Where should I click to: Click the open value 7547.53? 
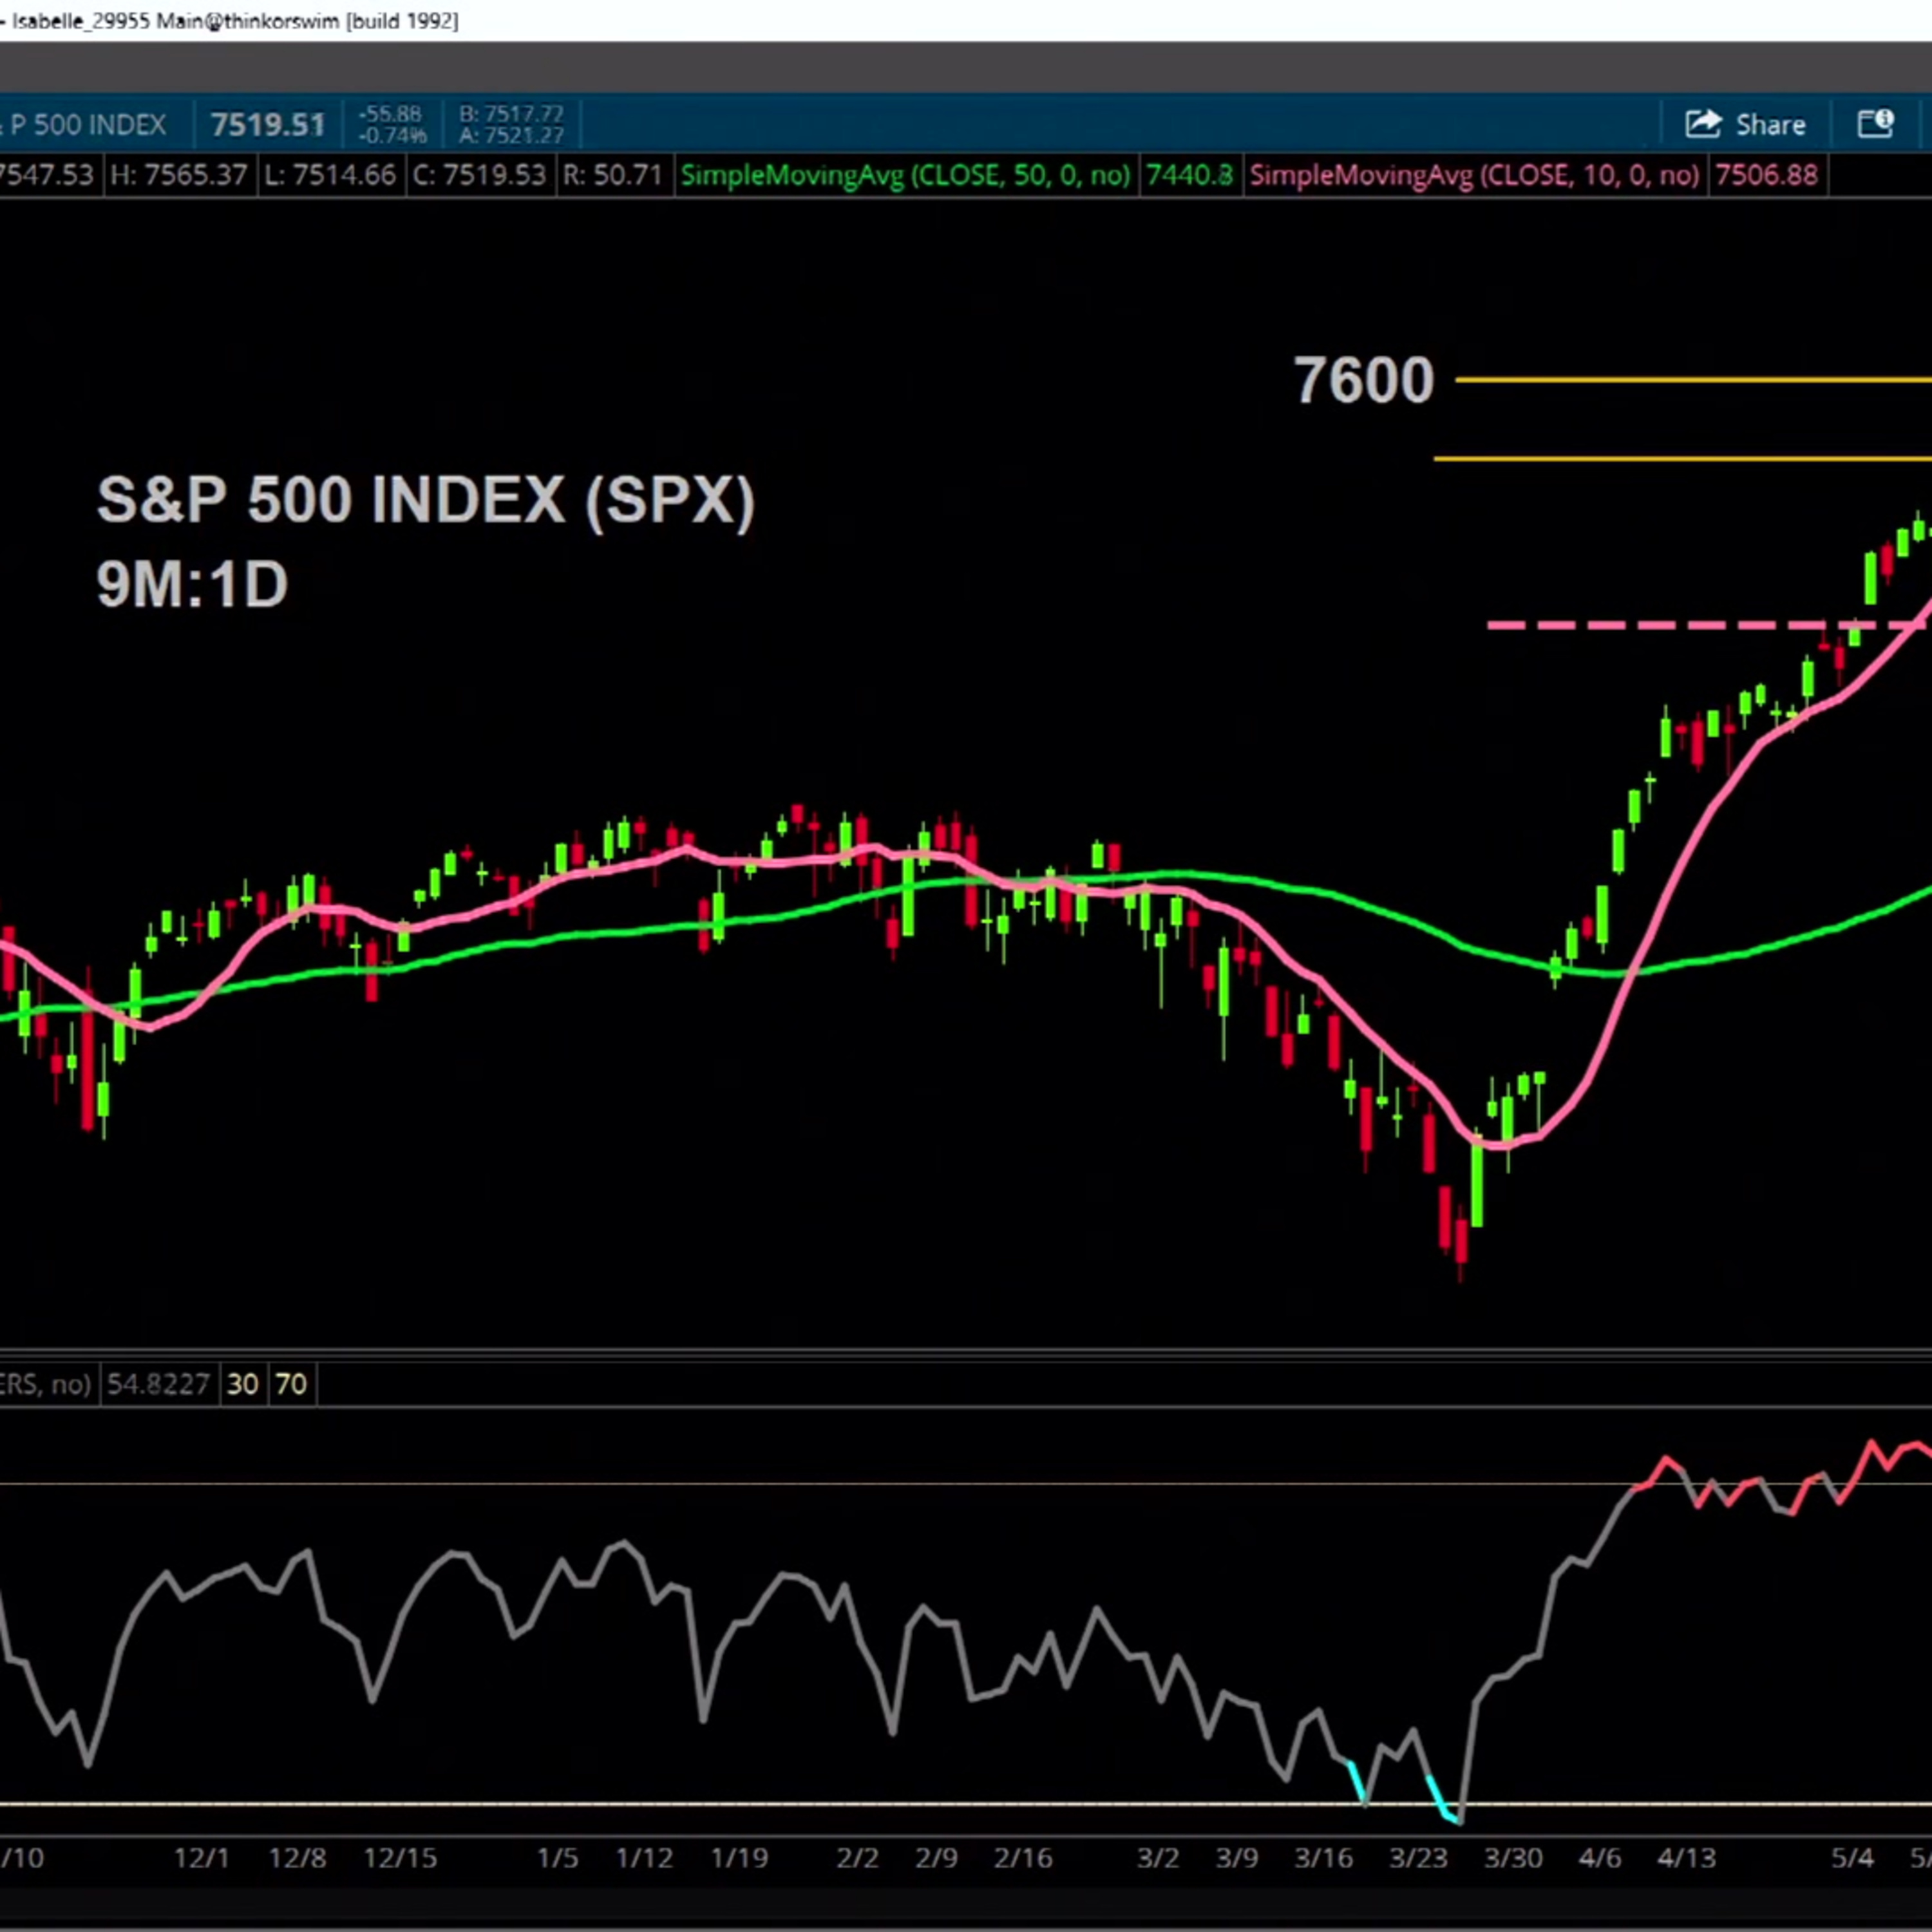click(47, 175)
